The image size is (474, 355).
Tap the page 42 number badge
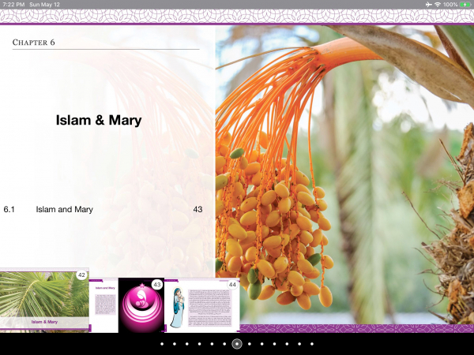[81, 275]
